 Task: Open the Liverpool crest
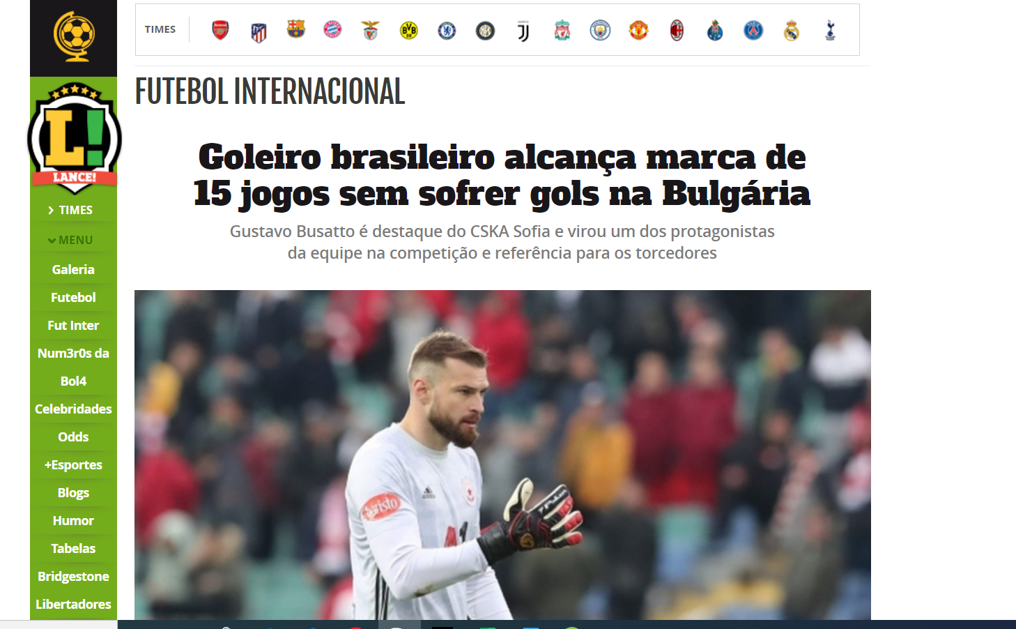(x=562, y=31)
